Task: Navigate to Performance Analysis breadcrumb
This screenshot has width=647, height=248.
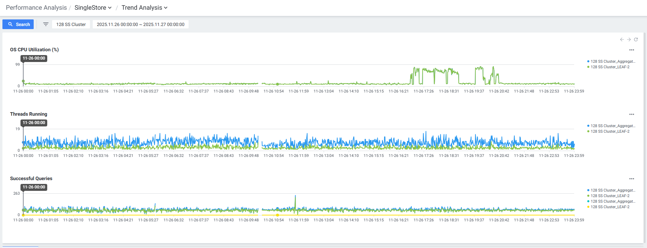Action: click(36, 8)
